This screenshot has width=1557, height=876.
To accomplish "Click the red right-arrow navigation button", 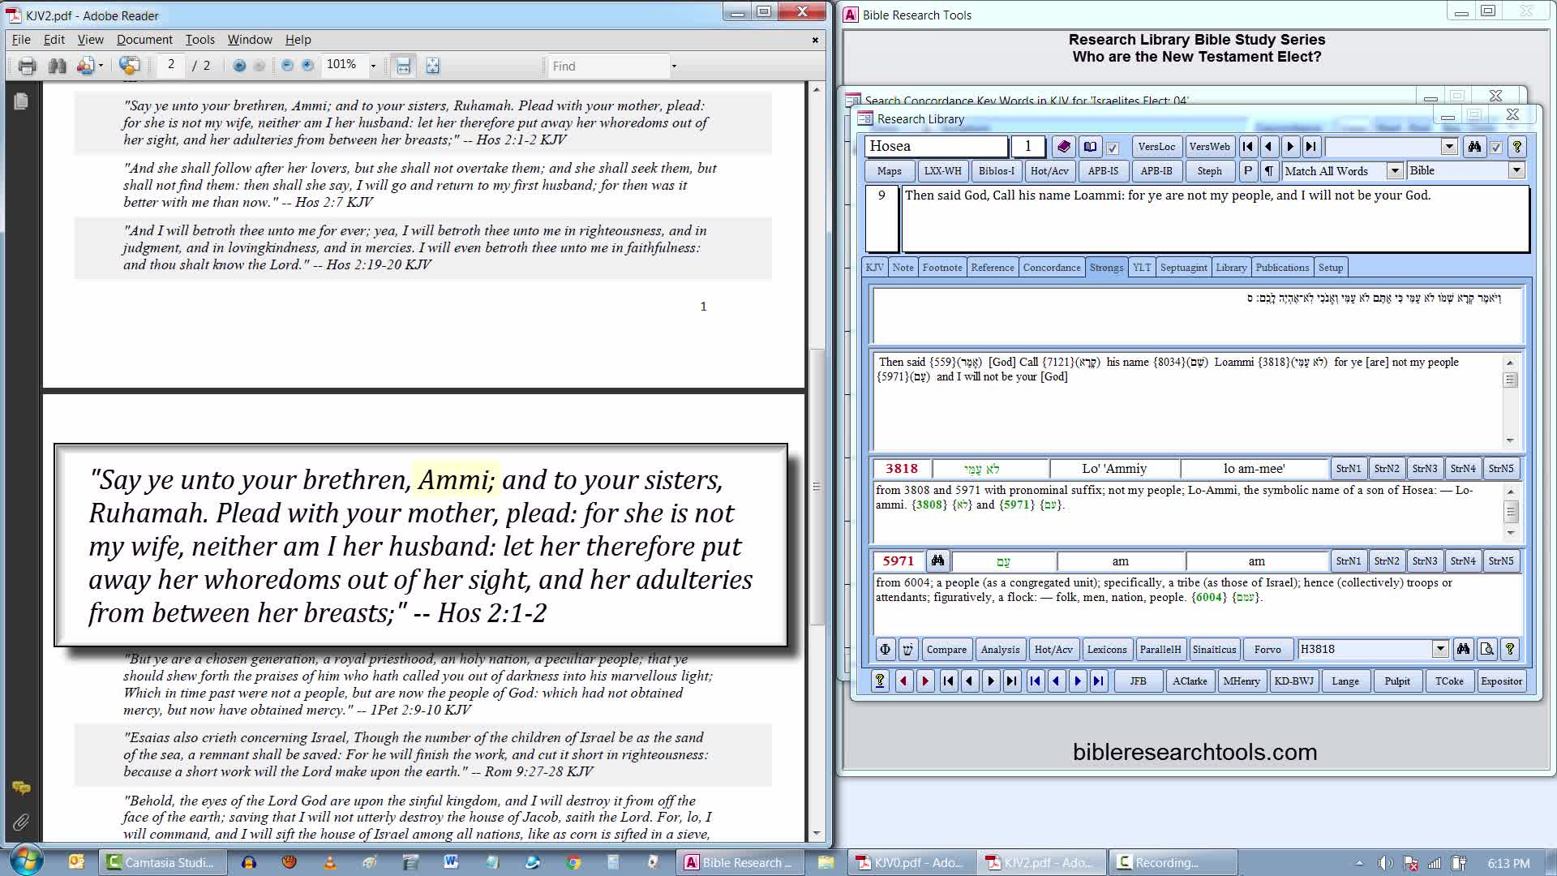I will tap(925, 681).
